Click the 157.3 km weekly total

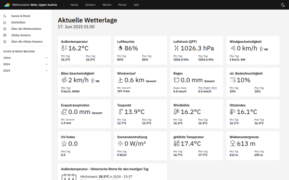coord(123,91)
